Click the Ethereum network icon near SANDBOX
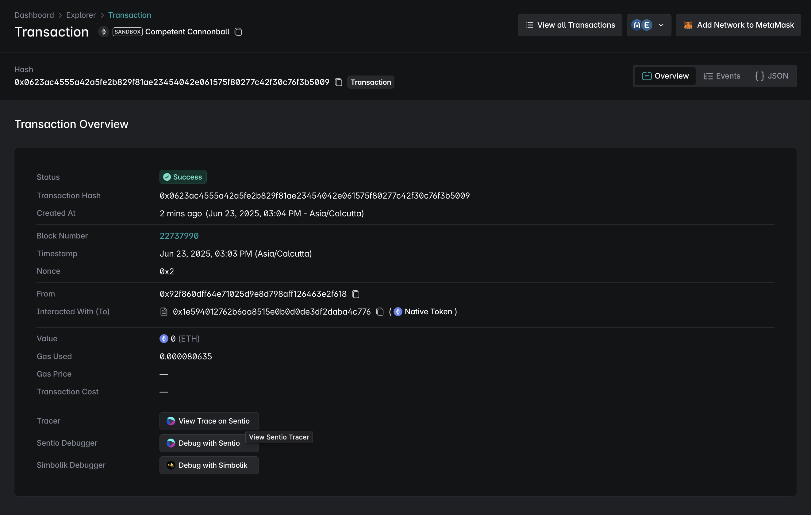The width and height of the screenshot is (811, 515). click(104, 32)
